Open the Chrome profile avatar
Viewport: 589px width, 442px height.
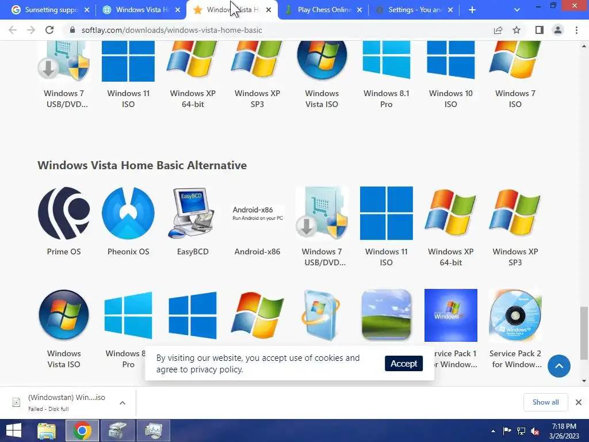(x=558, y=30)
